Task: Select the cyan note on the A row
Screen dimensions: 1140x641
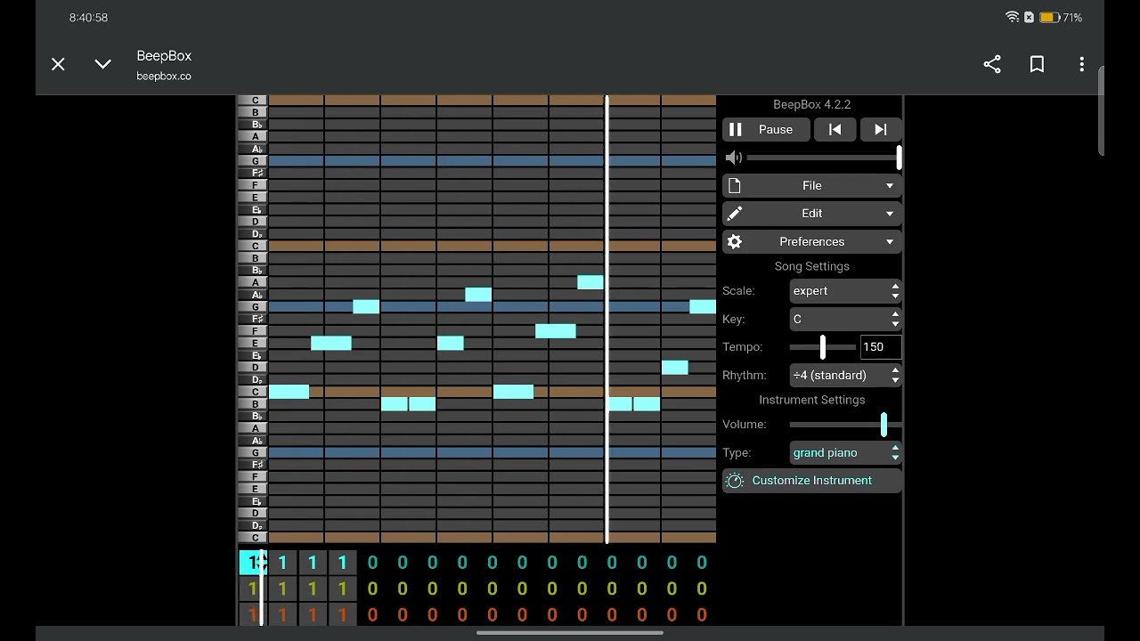Action: pos(590,282)
